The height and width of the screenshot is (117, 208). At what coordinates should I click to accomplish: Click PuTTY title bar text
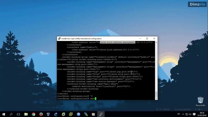click(x=81, y=39)
